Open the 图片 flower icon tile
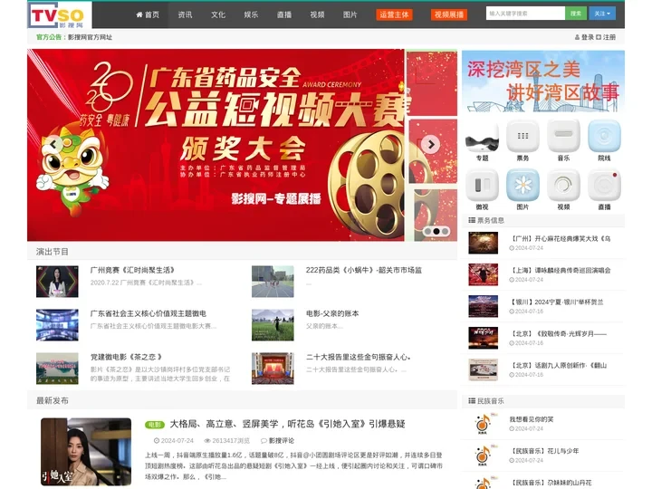This screenshot has width=652, height=489. point(523,185)
